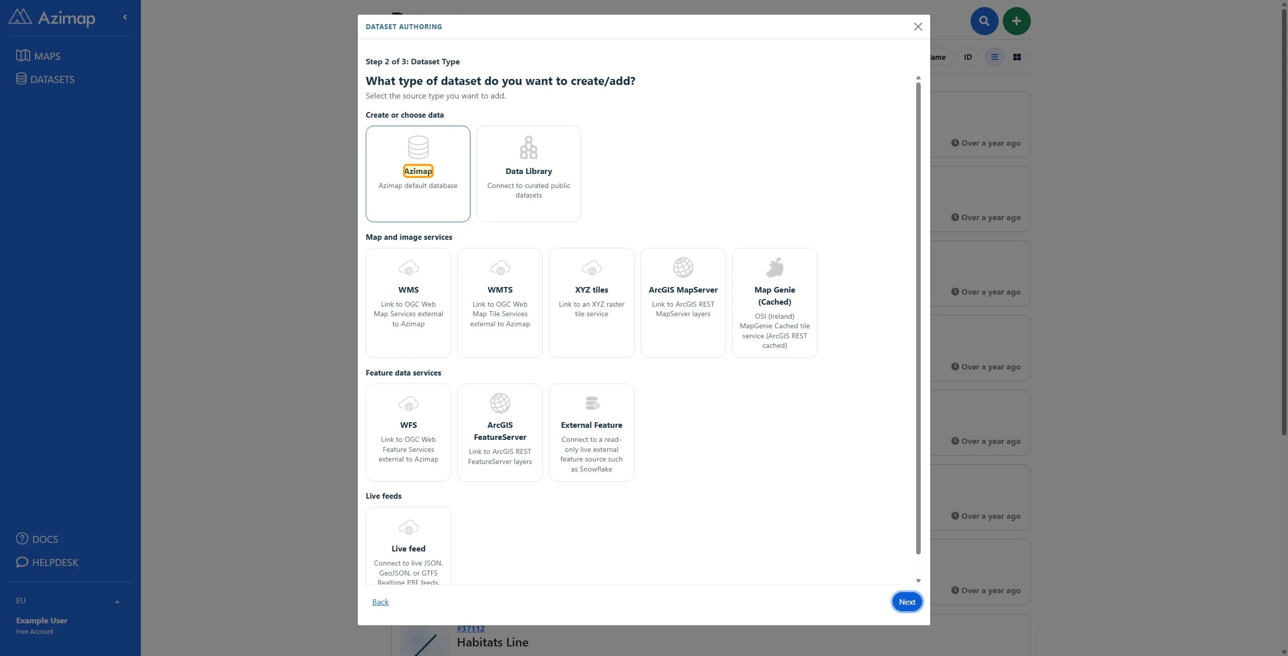Click the Live feed card title
Viewport: 1288px width, 656px height.
(x=409, y=549)
